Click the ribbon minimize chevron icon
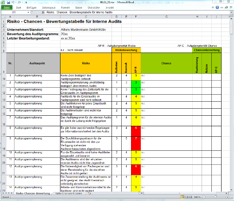This screenshot has width=234, height=201. [212, 7]
